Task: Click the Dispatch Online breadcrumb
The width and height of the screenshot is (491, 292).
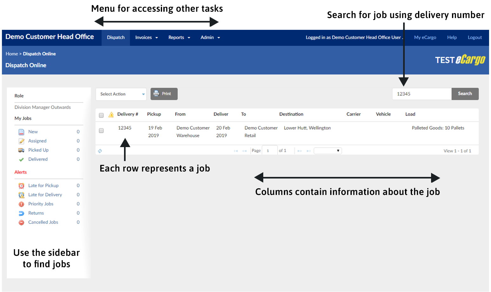Action: (x=39, y=54)
